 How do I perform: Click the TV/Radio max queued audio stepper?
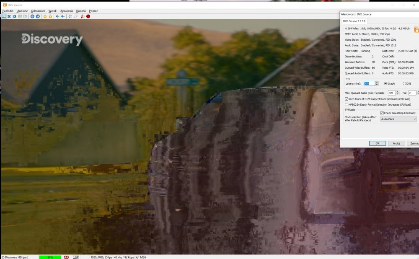coord(397,93)
